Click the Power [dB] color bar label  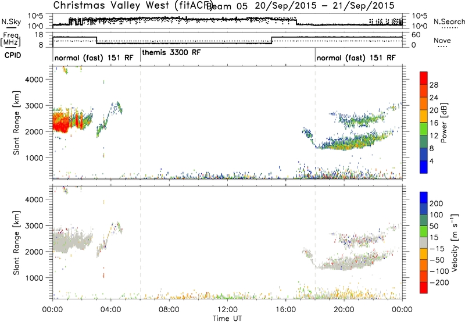click(444, 123)
